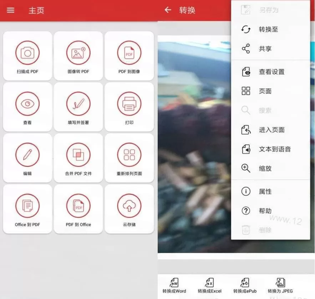Select 缩放 in the overflow menu
The height and width of the screenshot is (299, 315).
(x=271, y=168)
